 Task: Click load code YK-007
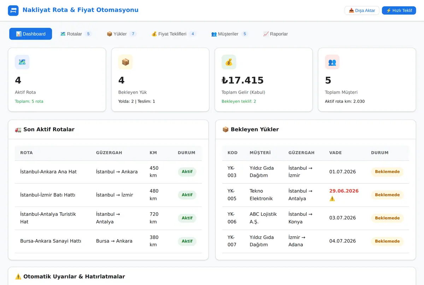tap(232, 241)
